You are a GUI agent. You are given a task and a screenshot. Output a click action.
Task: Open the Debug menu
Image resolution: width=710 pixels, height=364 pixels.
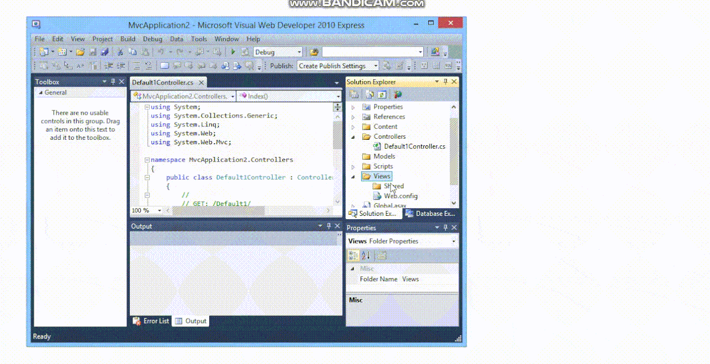[153, 39]
